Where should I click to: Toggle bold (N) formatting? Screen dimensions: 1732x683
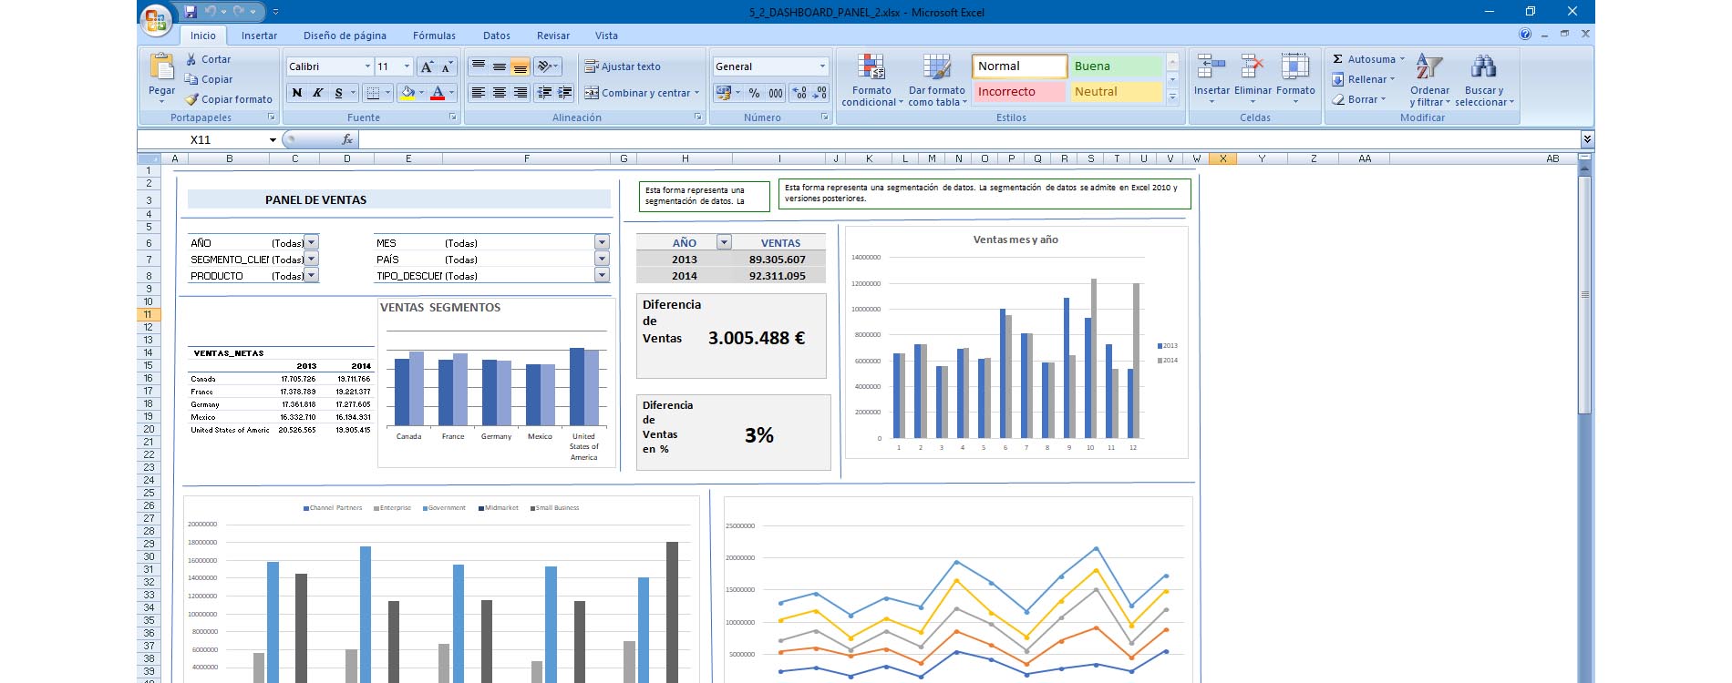(x=297, y=93)
